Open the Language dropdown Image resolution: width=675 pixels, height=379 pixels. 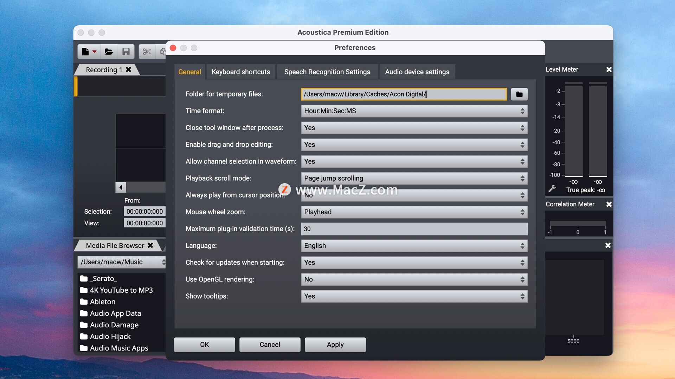(414, 246)
